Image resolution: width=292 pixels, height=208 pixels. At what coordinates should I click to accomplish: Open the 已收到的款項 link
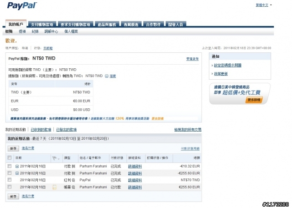click(41, 130)
